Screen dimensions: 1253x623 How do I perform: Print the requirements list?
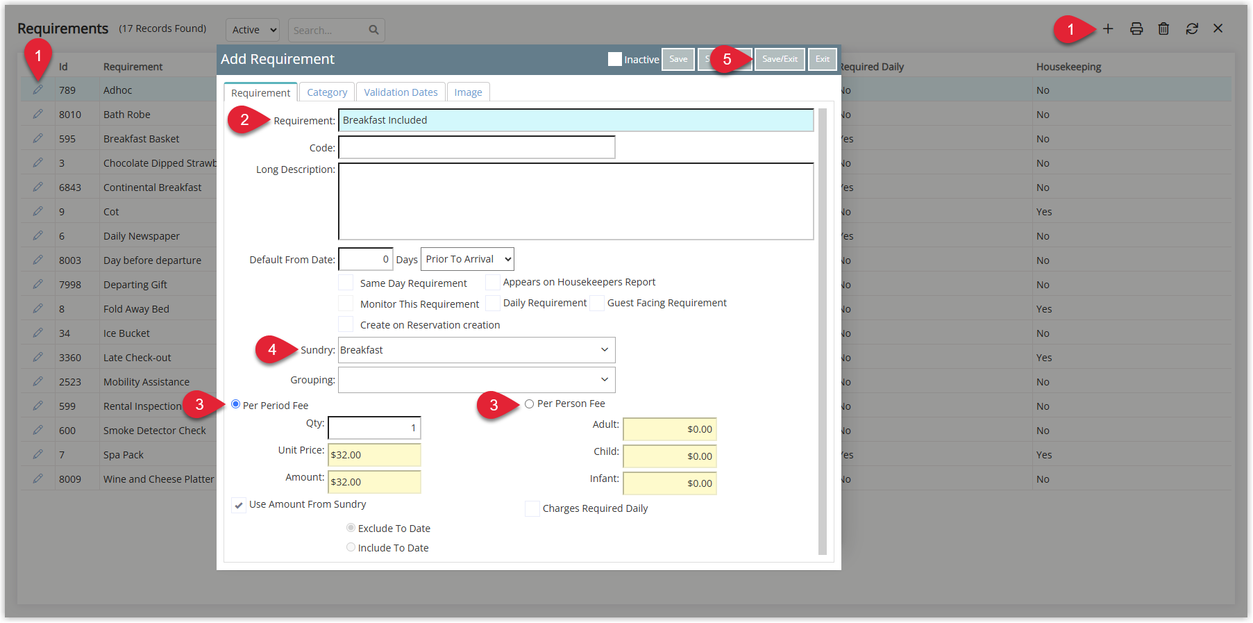(x=1136, y=28)
